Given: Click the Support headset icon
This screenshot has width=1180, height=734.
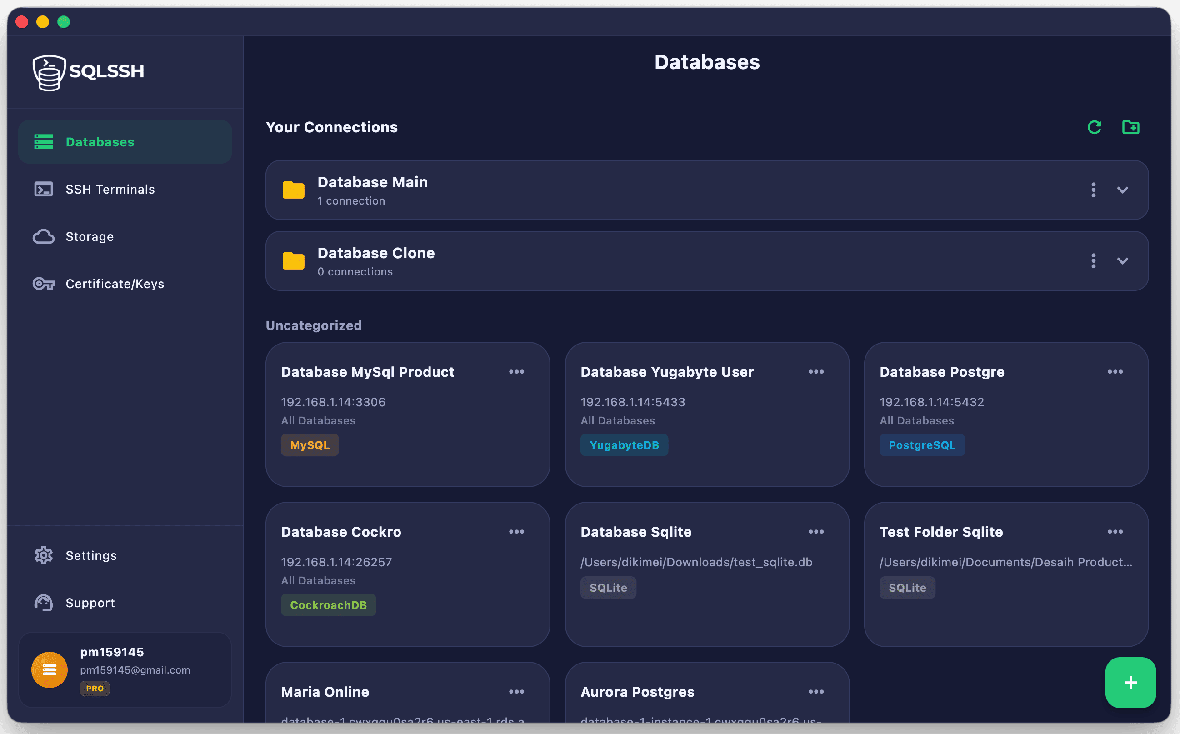Looking at the screenshot, I should point(44,603).
